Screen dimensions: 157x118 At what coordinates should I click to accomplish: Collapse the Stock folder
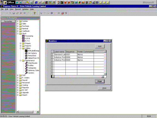17,34
